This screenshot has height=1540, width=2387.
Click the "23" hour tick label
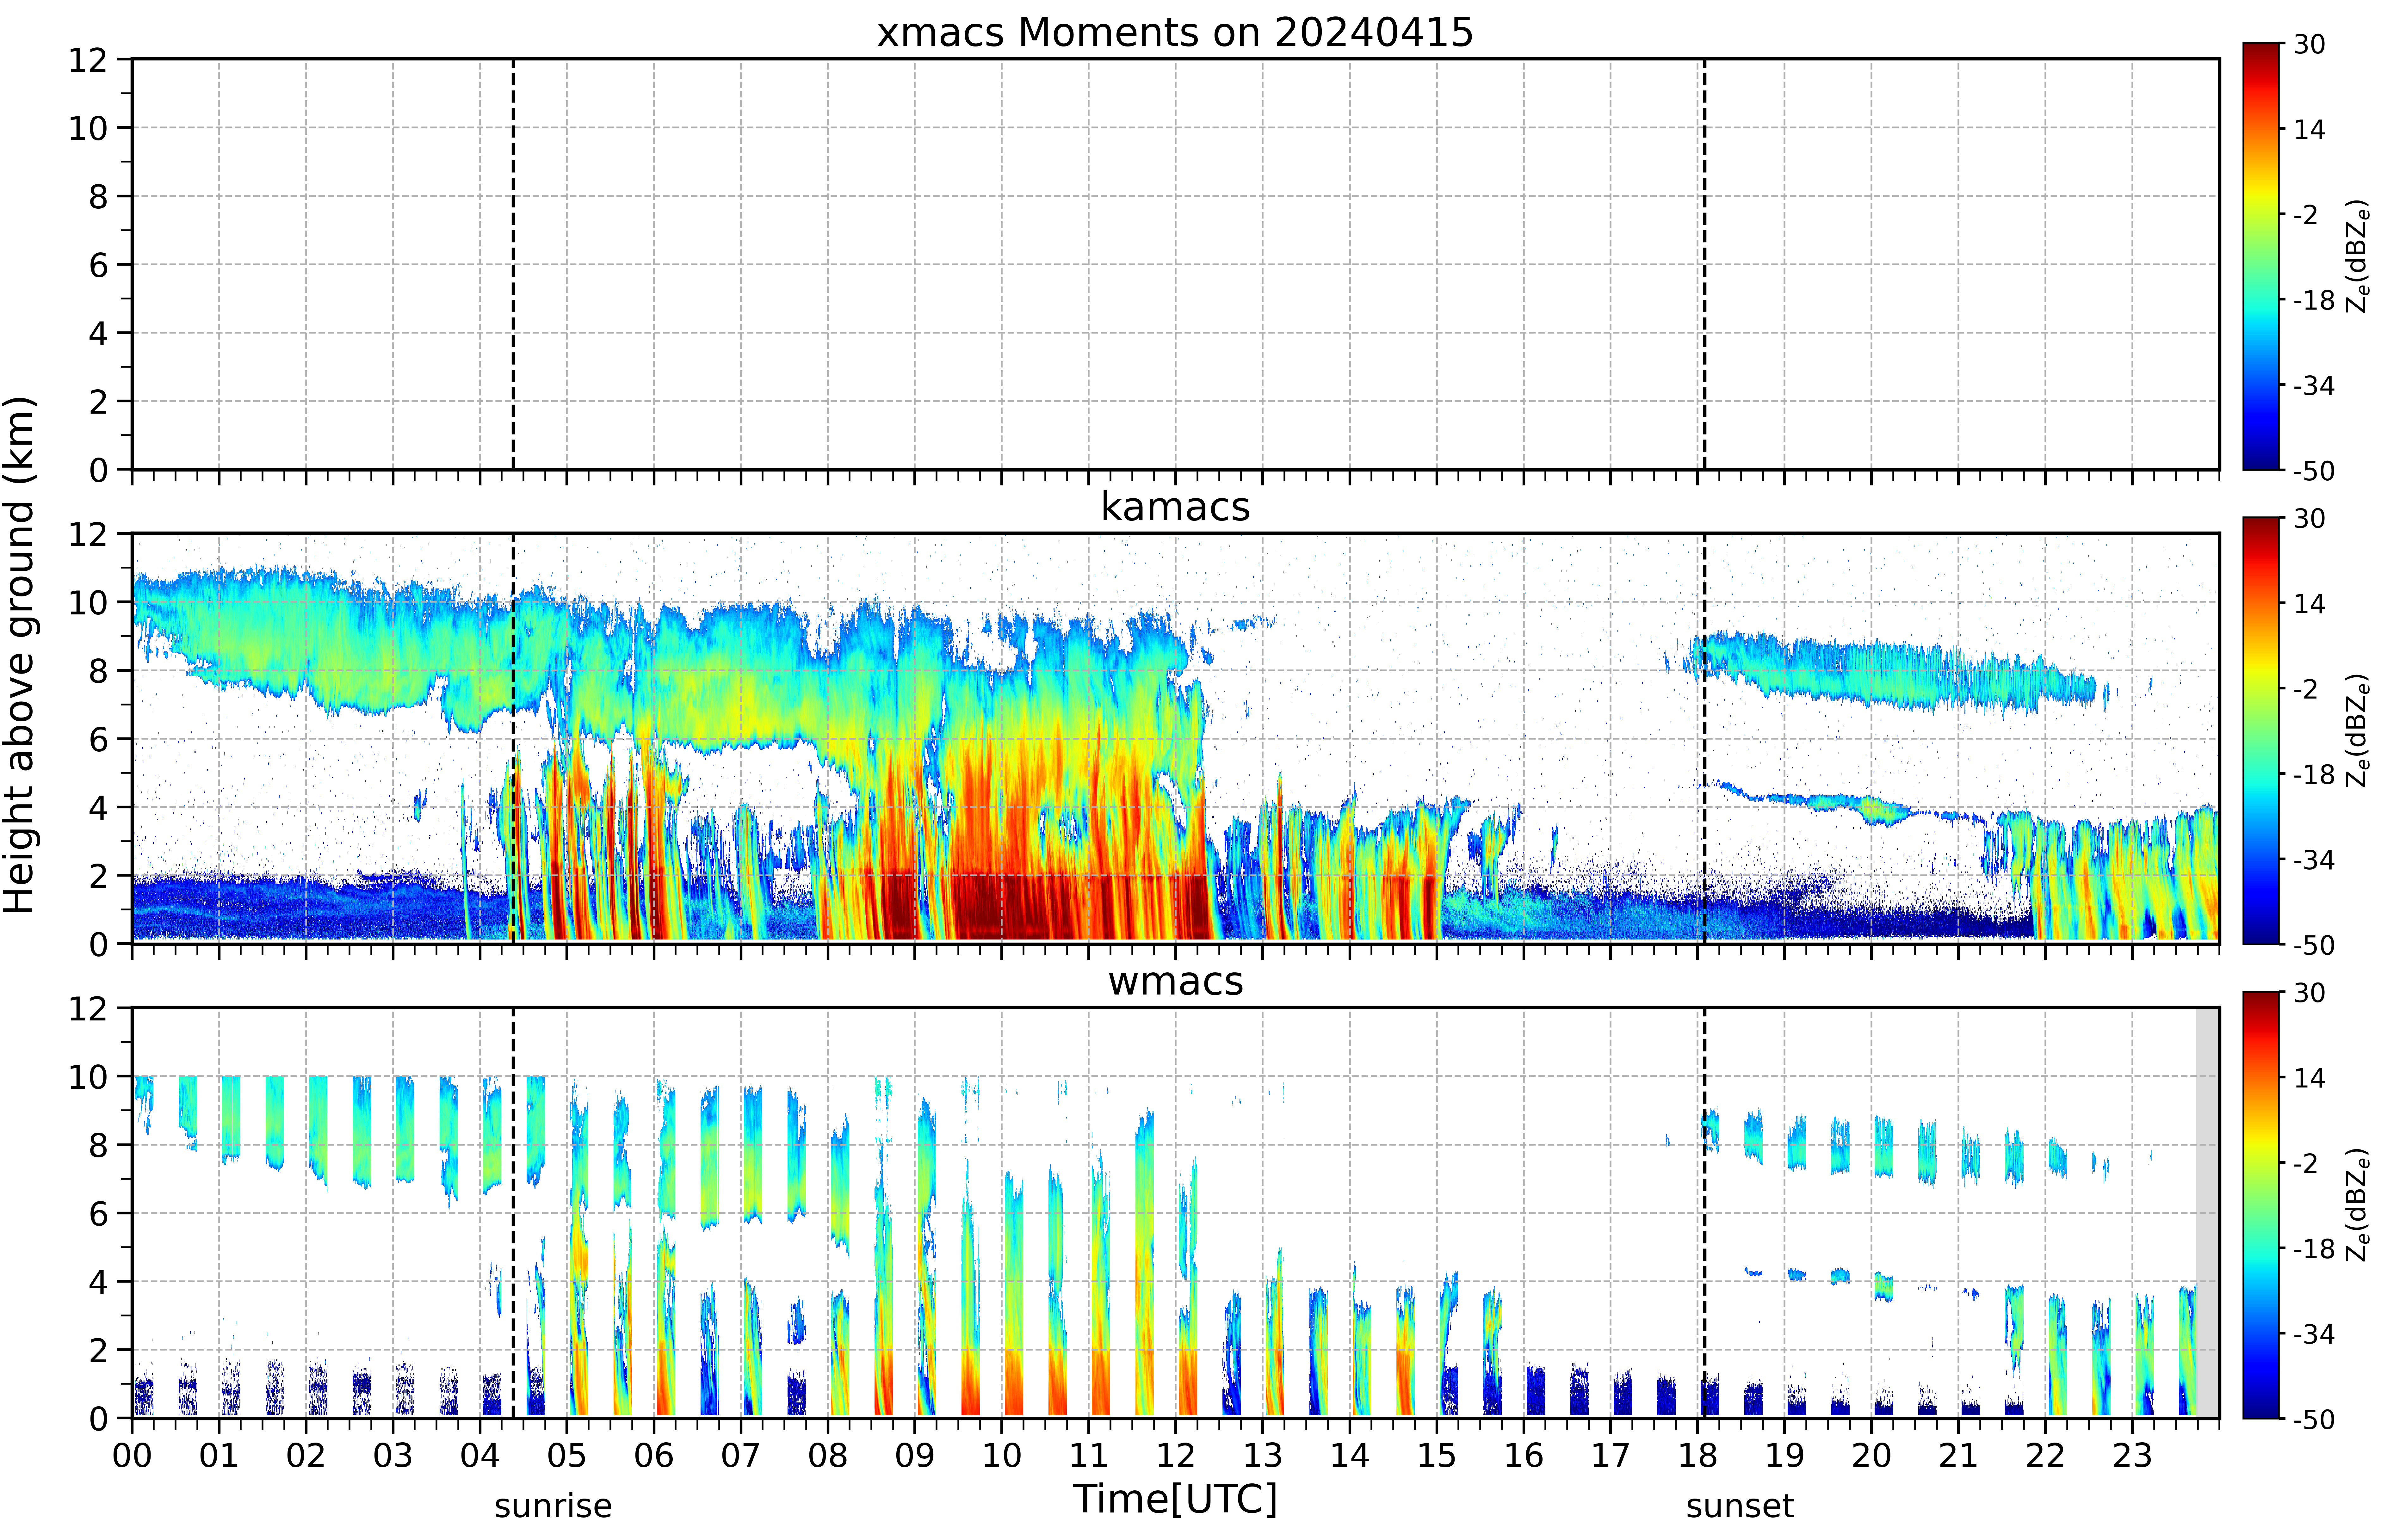[2132, 1456]
